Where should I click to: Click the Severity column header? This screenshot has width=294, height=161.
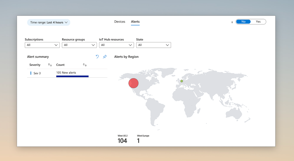35,65
